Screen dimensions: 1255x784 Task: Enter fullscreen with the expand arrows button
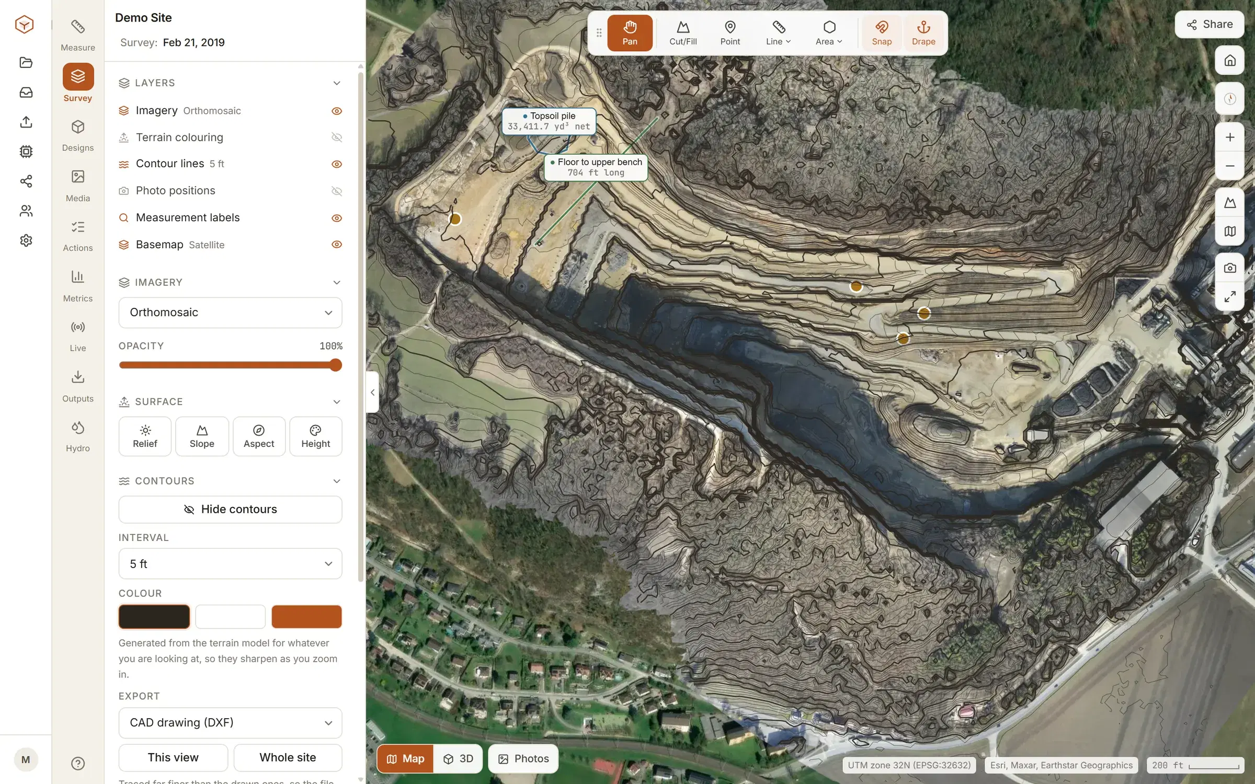coord(1230,297)
